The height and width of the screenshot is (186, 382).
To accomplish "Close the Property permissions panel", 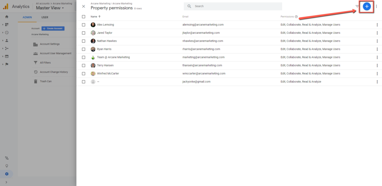I will [84, 6].
